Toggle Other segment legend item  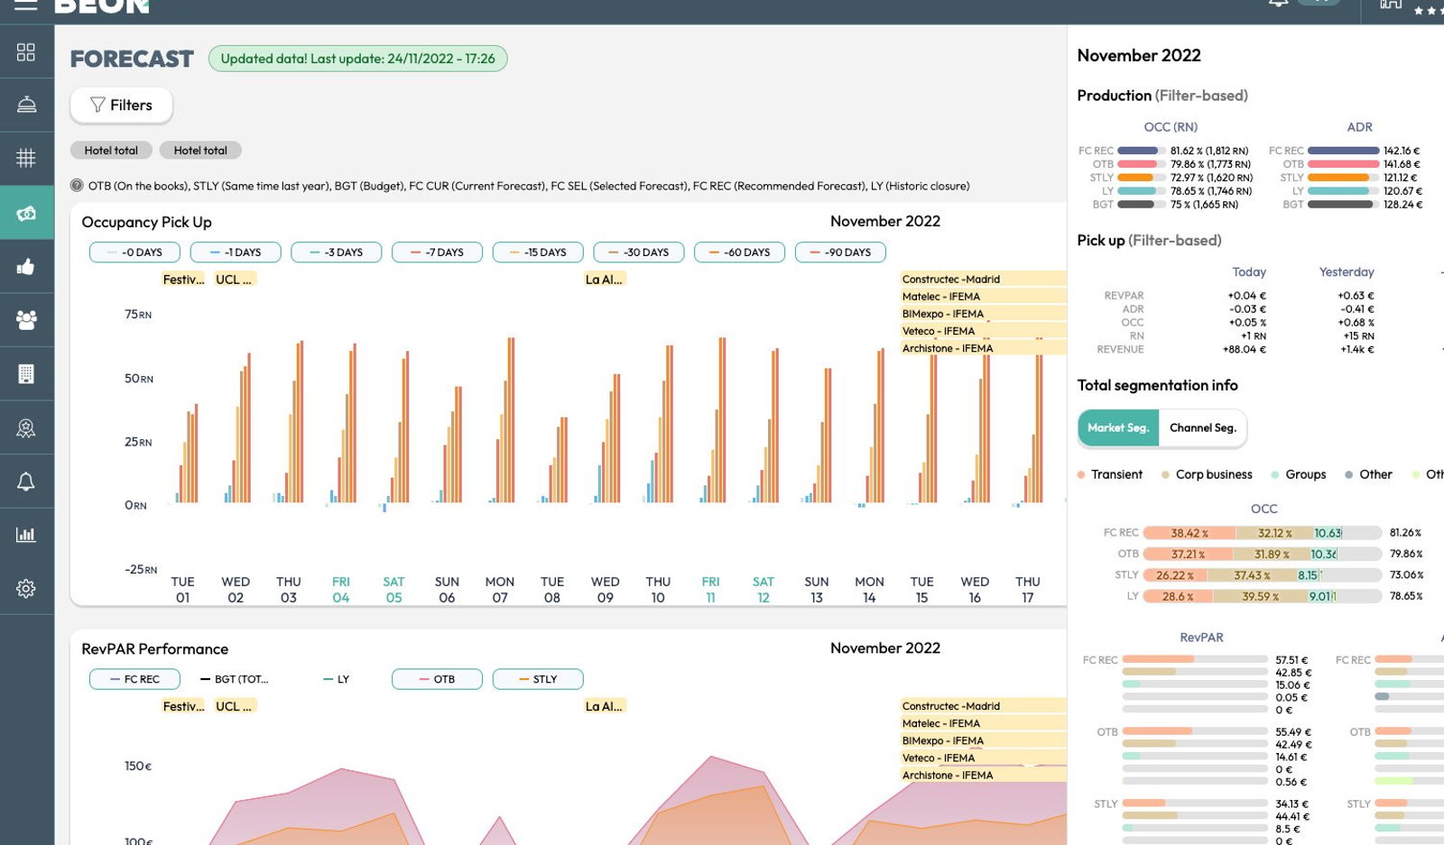1368,474
